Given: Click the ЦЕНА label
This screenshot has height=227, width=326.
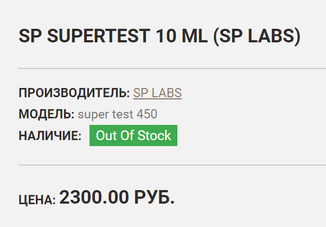Looking at the screenshot, I should pos(37,200).
